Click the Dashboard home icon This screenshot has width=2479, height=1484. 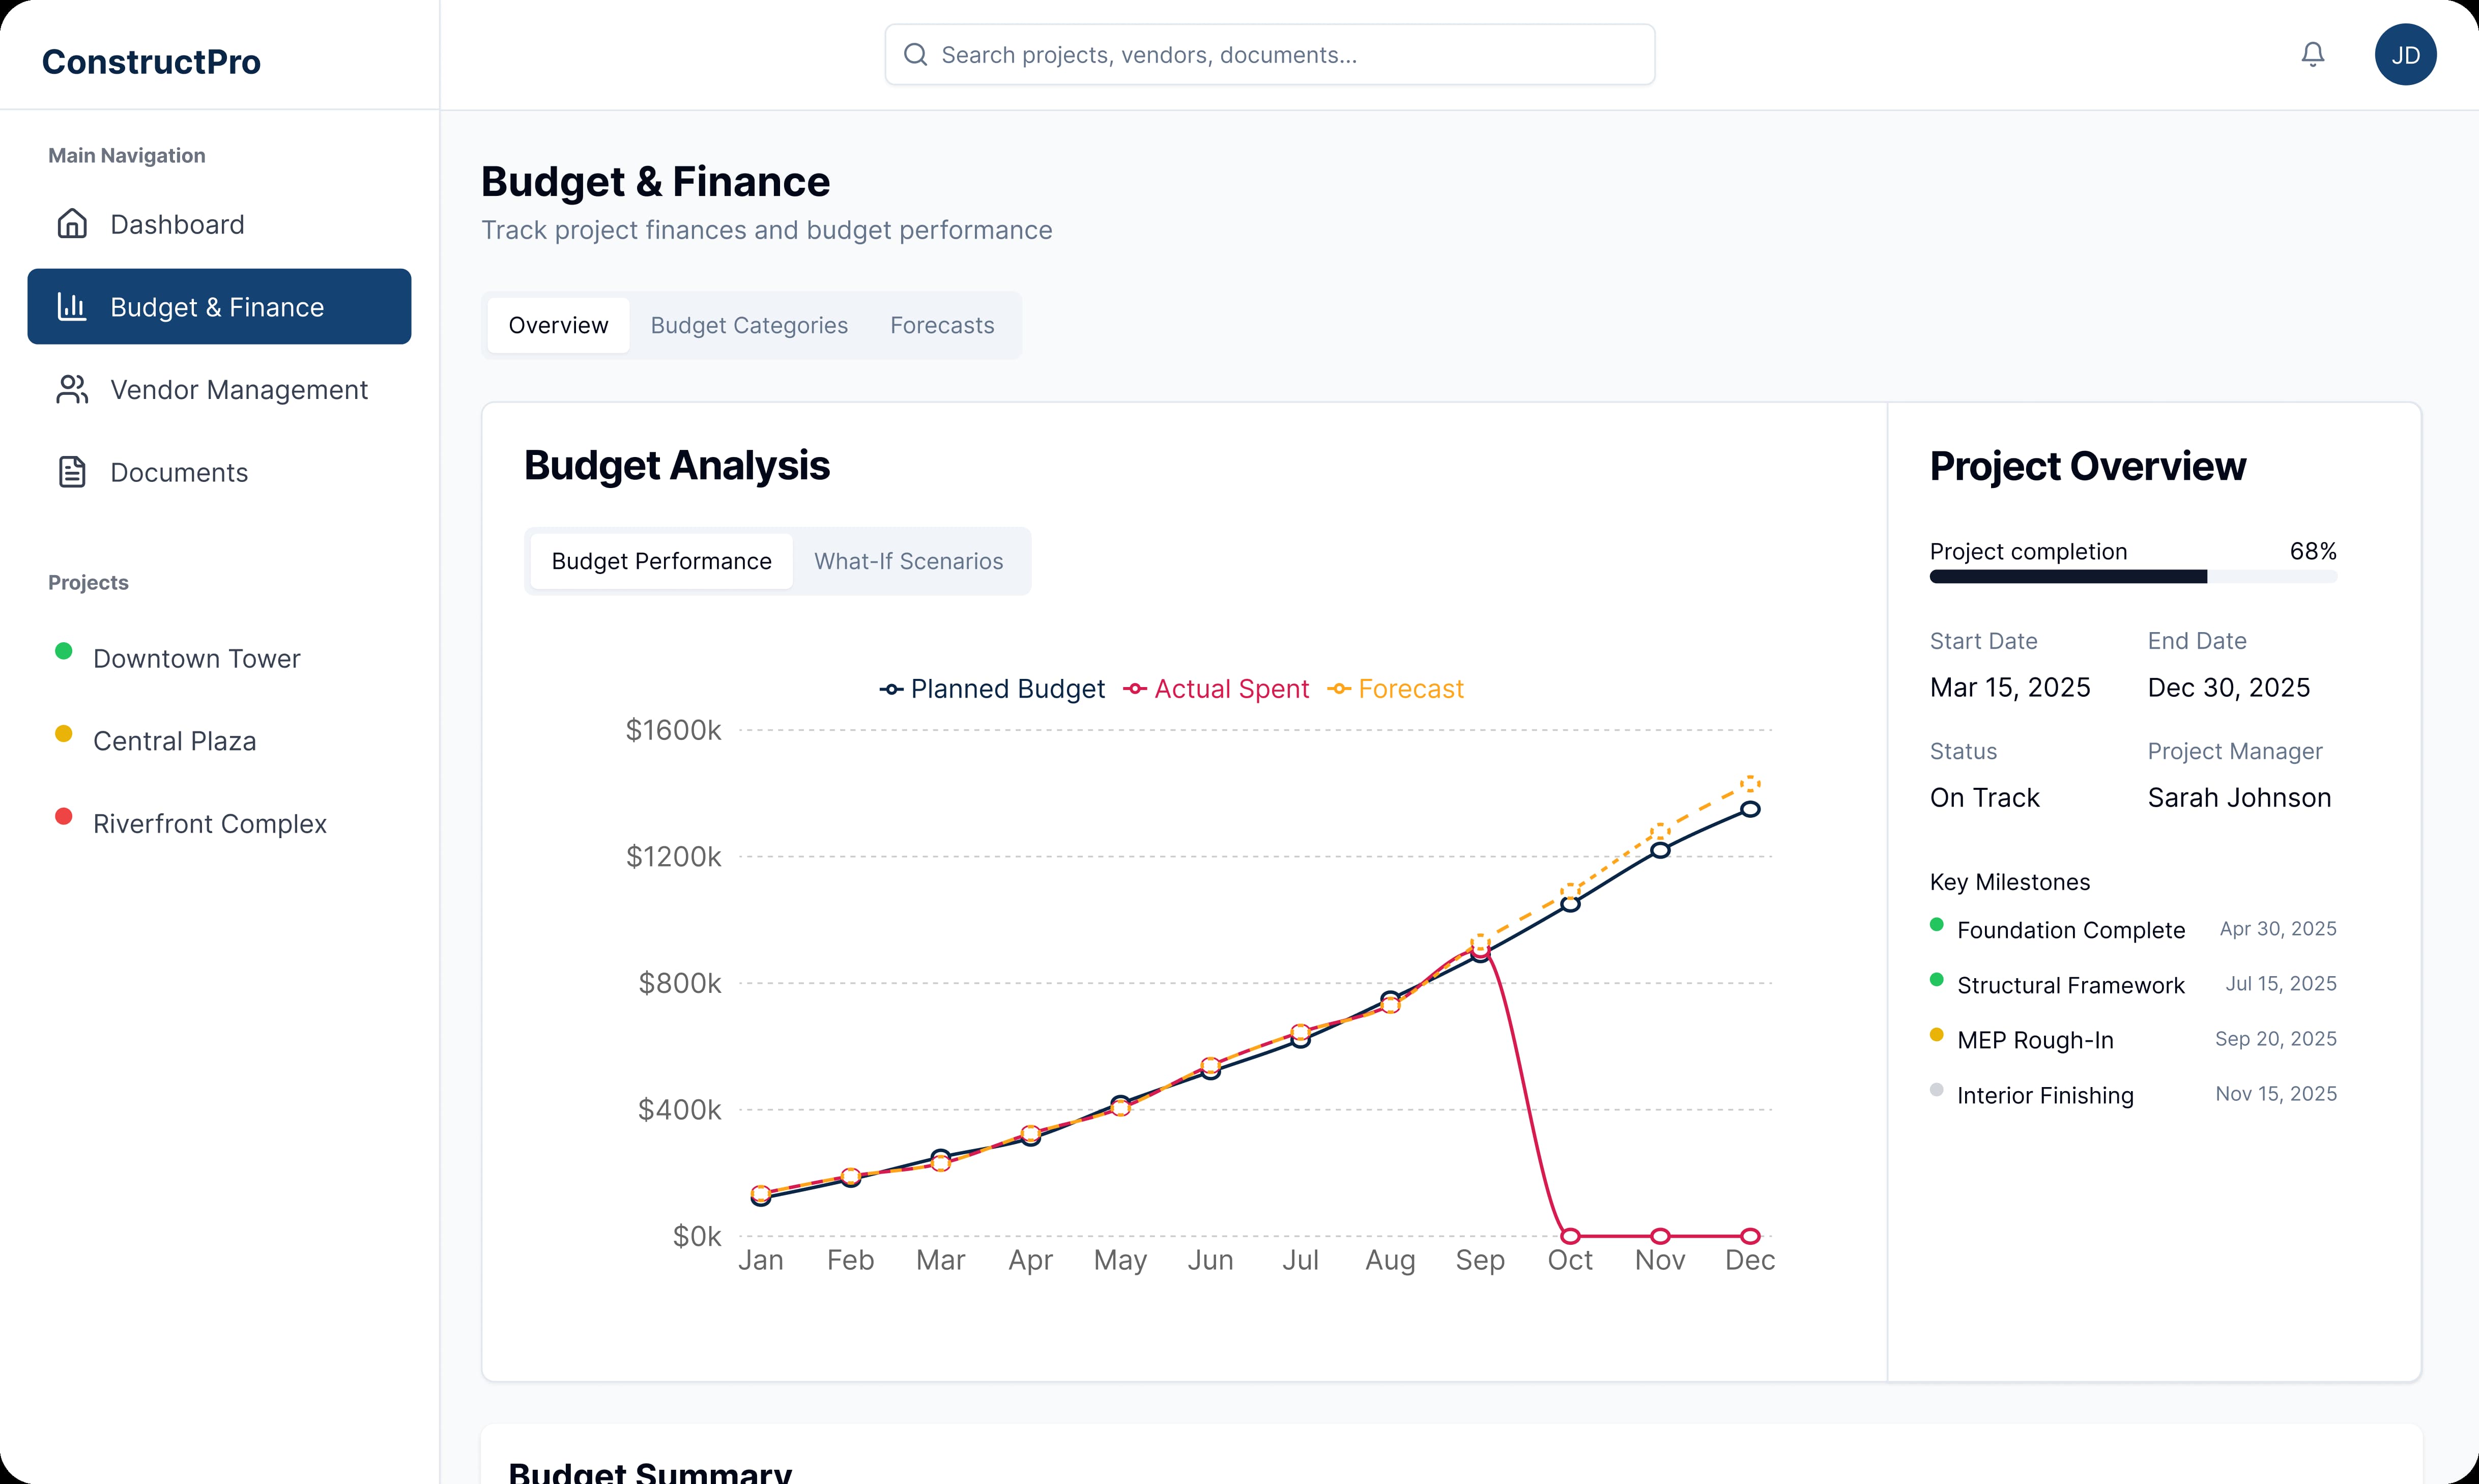72,224
